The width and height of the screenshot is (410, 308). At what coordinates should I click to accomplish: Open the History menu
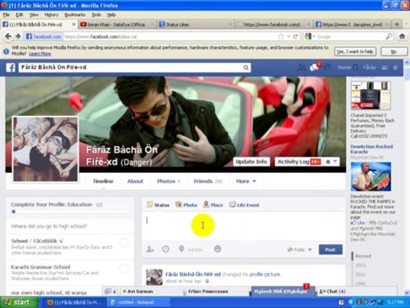click(52, 15)
